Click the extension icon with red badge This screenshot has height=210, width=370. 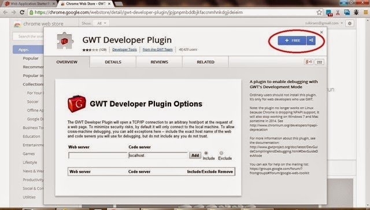coord(329,13)
